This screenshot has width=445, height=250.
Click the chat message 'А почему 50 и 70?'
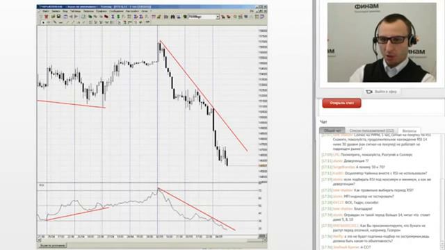click(x=371, y=167)
